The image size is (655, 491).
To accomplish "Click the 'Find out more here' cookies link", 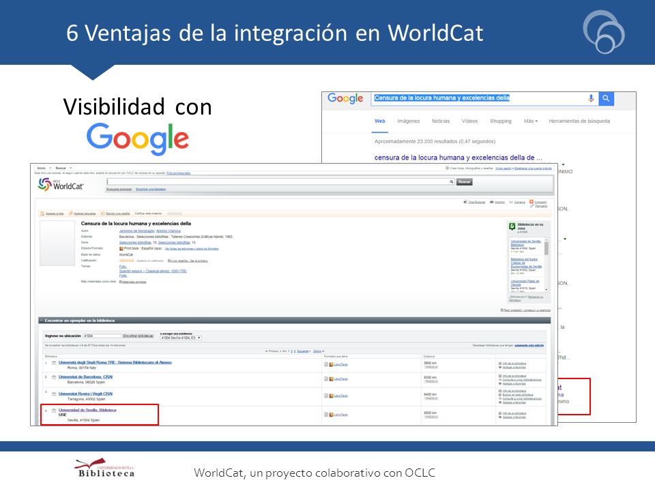I will click(x=178, y=173).
